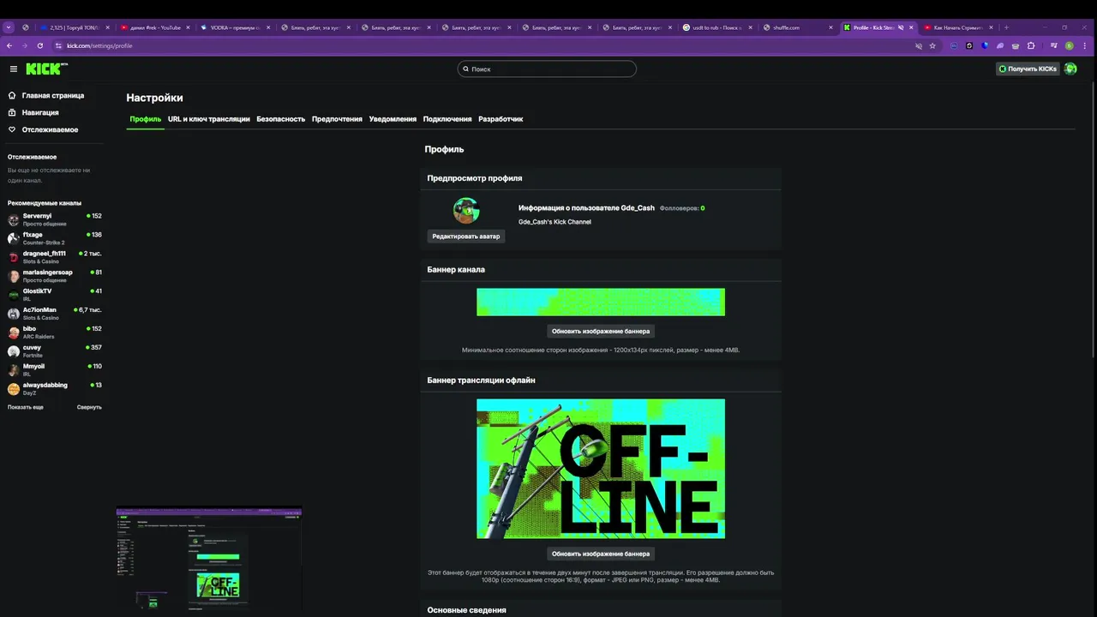Click the bibo channel avatar
1097x617 pixels.
[14, 332]
